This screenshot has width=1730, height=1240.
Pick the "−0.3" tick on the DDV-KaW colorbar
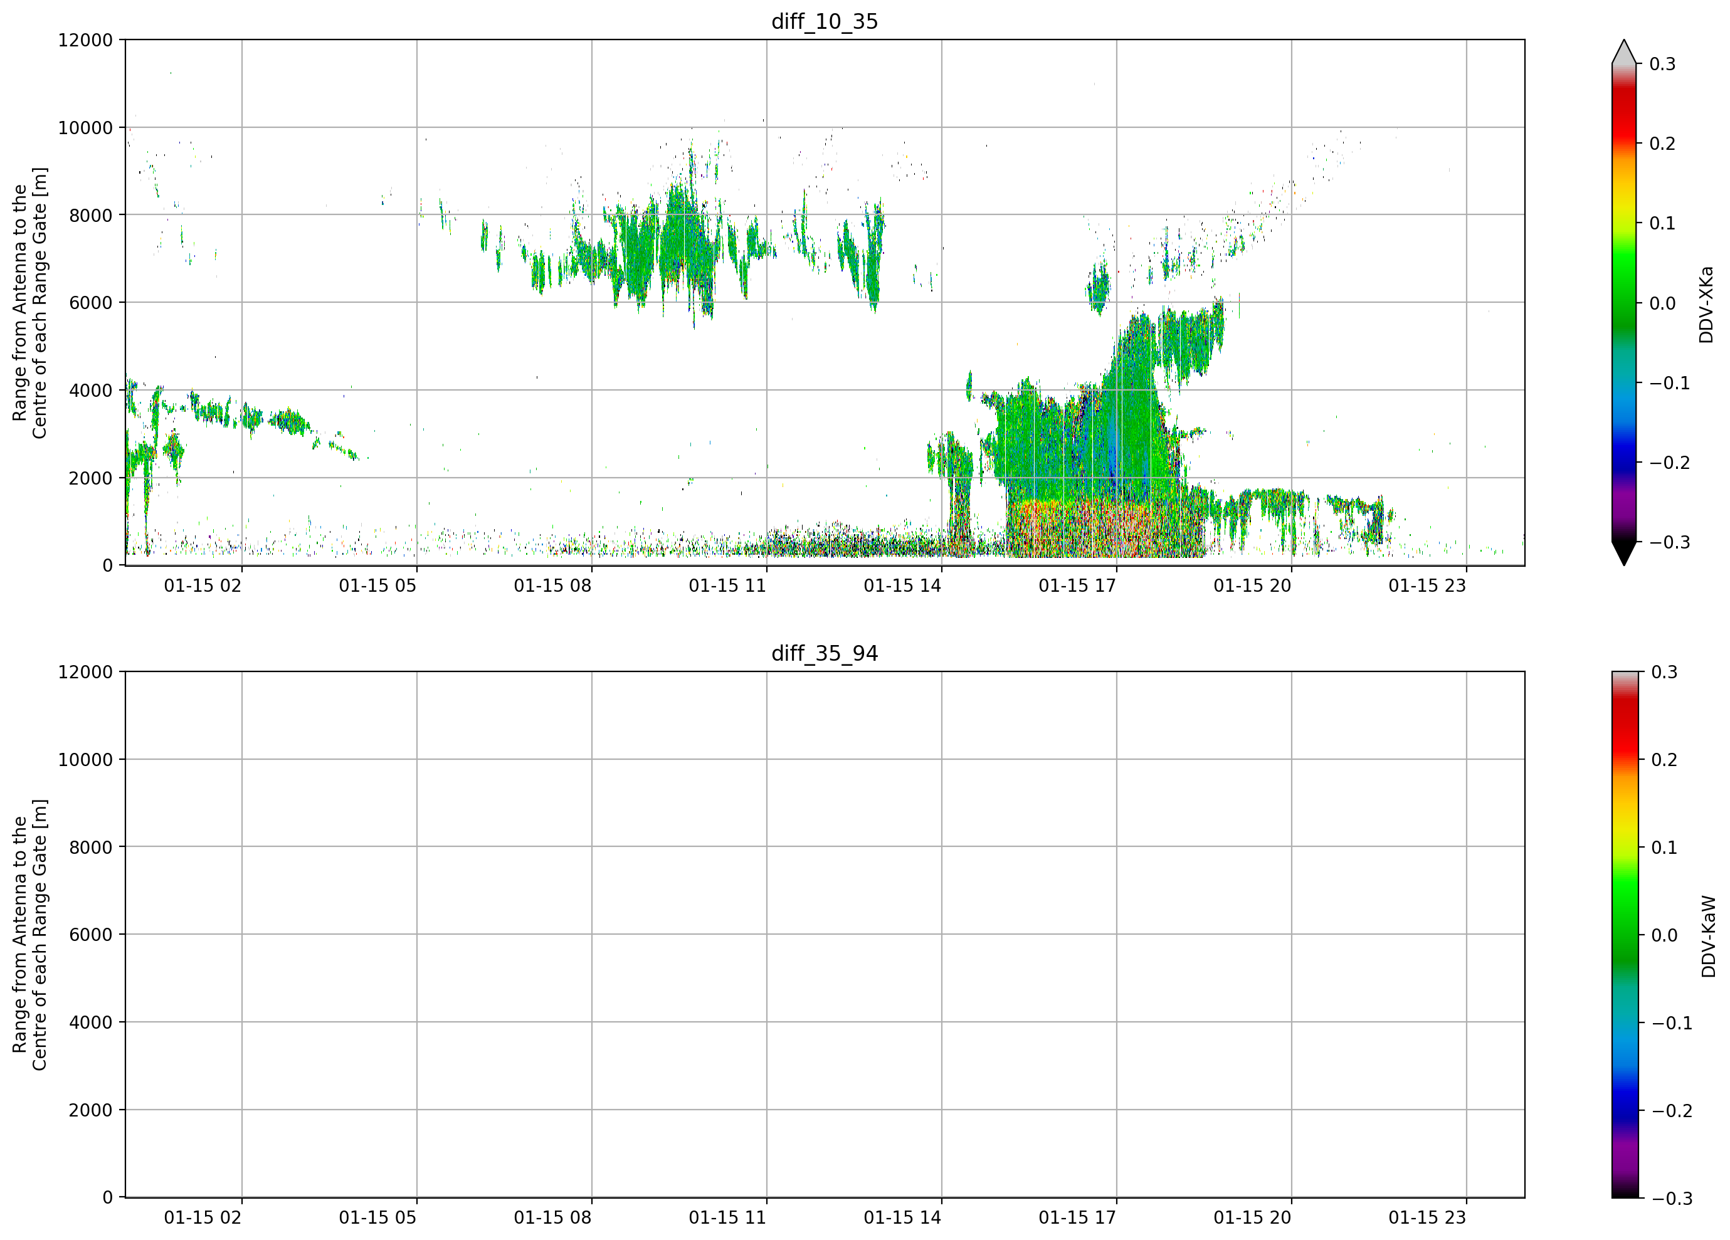1672,1199
